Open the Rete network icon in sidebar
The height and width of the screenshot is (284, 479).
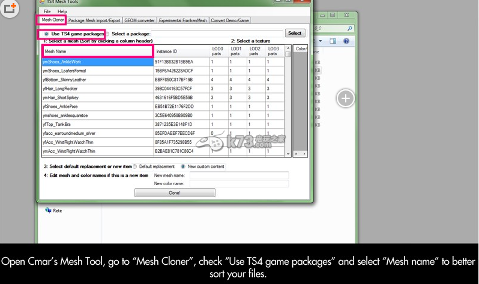(x=49, y=211)
